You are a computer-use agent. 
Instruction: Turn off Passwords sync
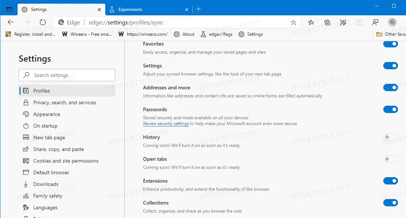(x=391, y=109)
